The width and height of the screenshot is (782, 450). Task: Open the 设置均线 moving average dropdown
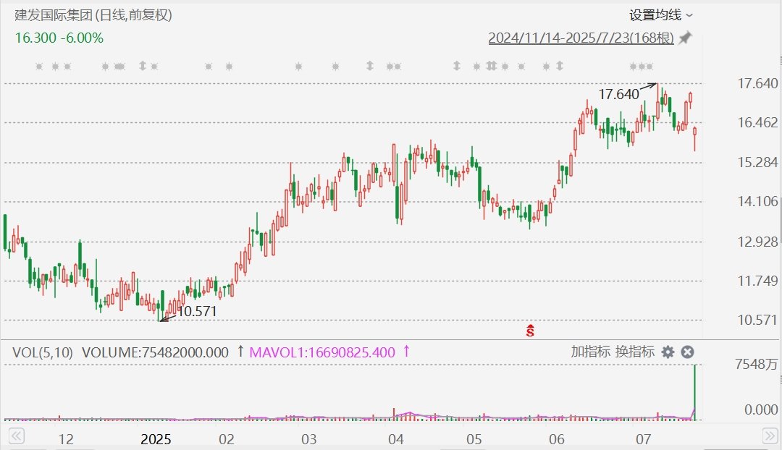coord(660,14)
